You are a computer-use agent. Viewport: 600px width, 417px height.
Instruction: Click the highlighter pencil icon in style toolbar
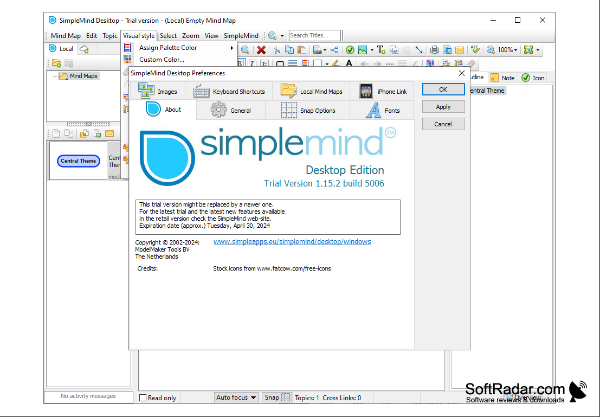point(336,63)
